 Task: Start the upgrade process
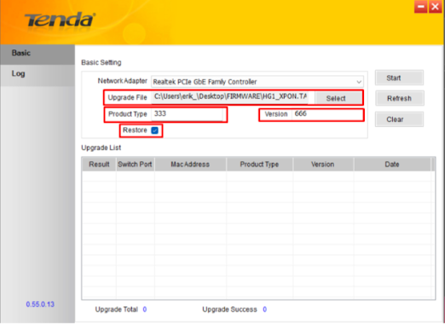399,78
